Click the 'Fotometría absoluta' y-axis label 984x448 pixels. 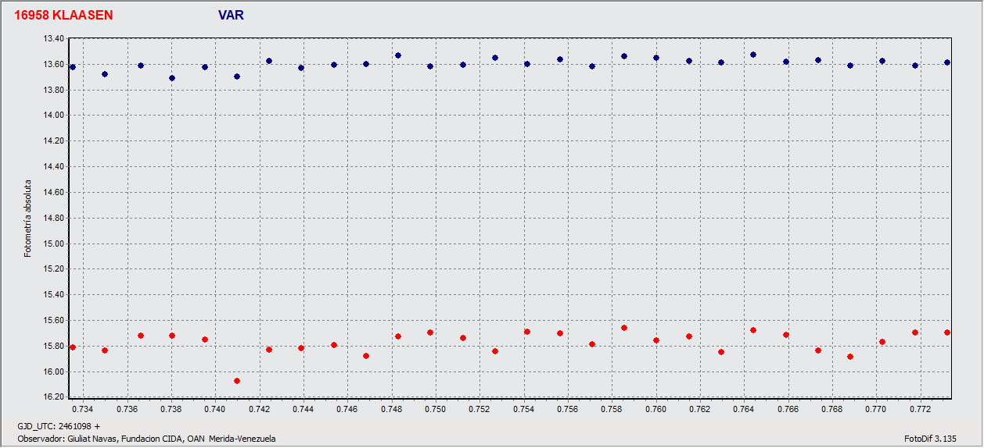28,218
